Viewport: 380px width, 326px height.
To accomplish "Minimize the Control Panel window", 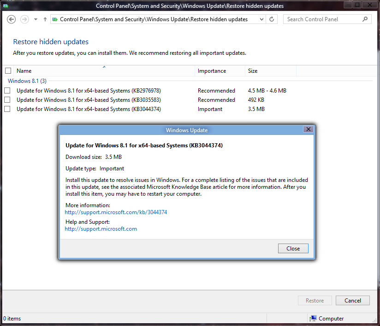I will pos(348,5).
